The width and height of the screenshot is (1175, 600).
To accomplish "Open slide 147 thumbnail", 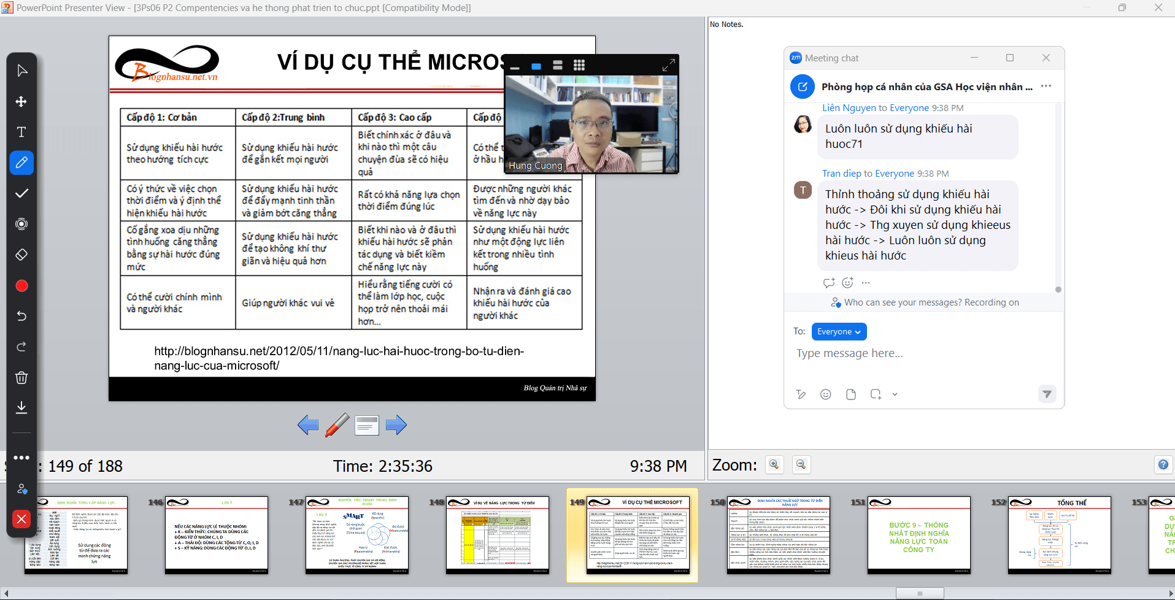I will pyautogui.click(x=357, y=535).
